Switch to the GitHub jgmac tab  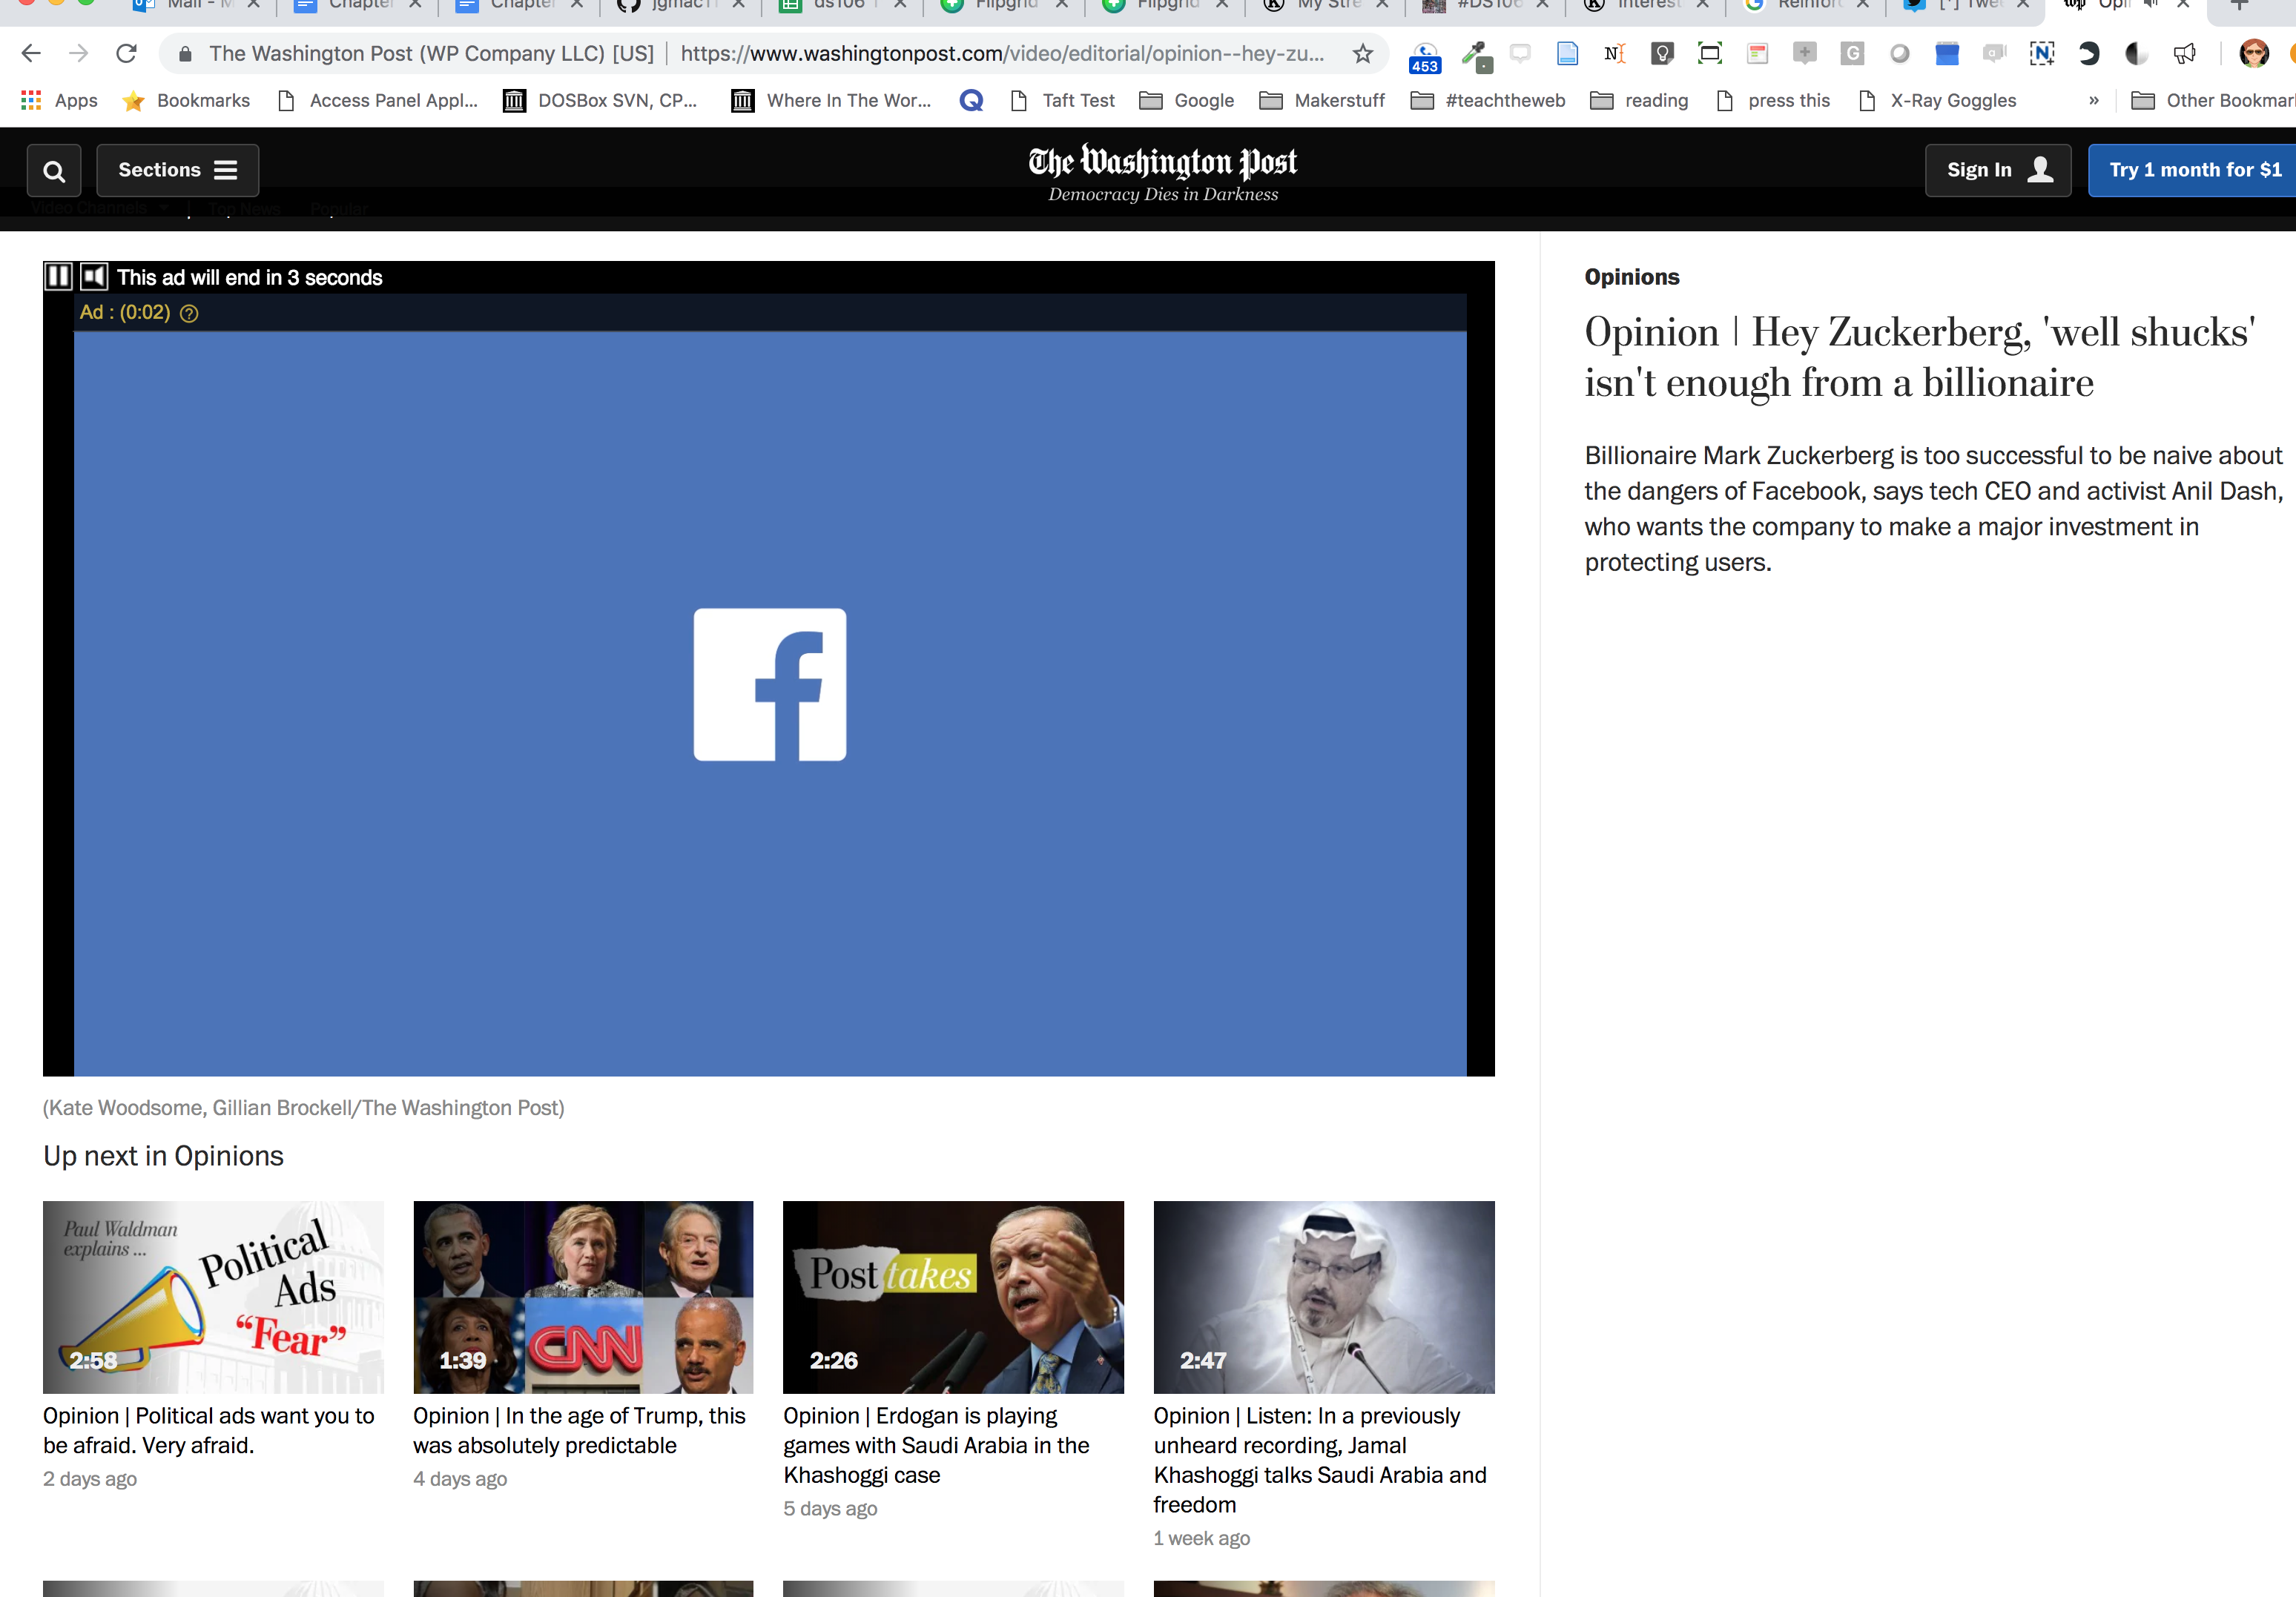[x=681, y=5]
